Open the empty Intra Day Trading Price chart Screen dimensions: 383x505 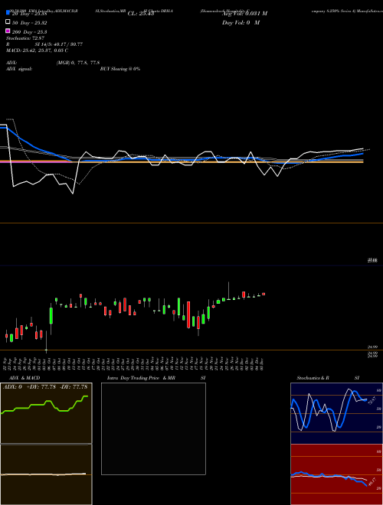153,428
